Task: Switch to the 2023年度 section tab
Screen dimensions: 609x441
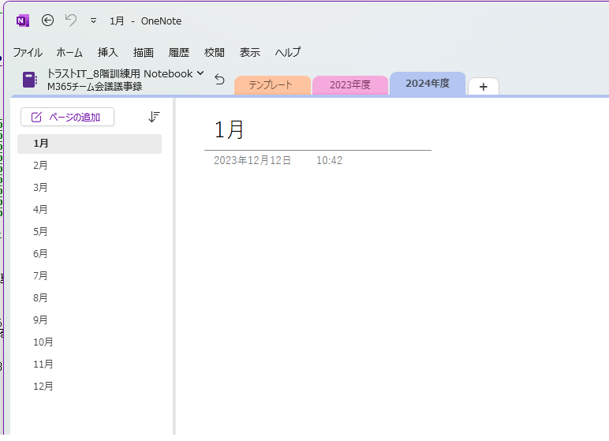Action: [349, 85]
